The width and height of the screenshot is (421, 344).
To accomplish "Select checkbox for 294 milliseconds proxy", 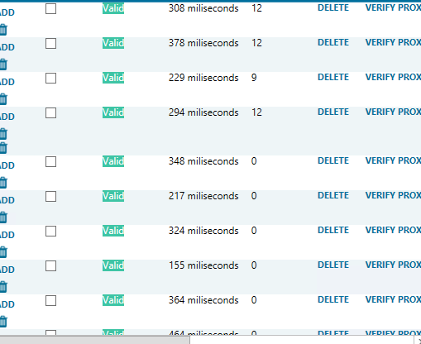I will 50,112.
